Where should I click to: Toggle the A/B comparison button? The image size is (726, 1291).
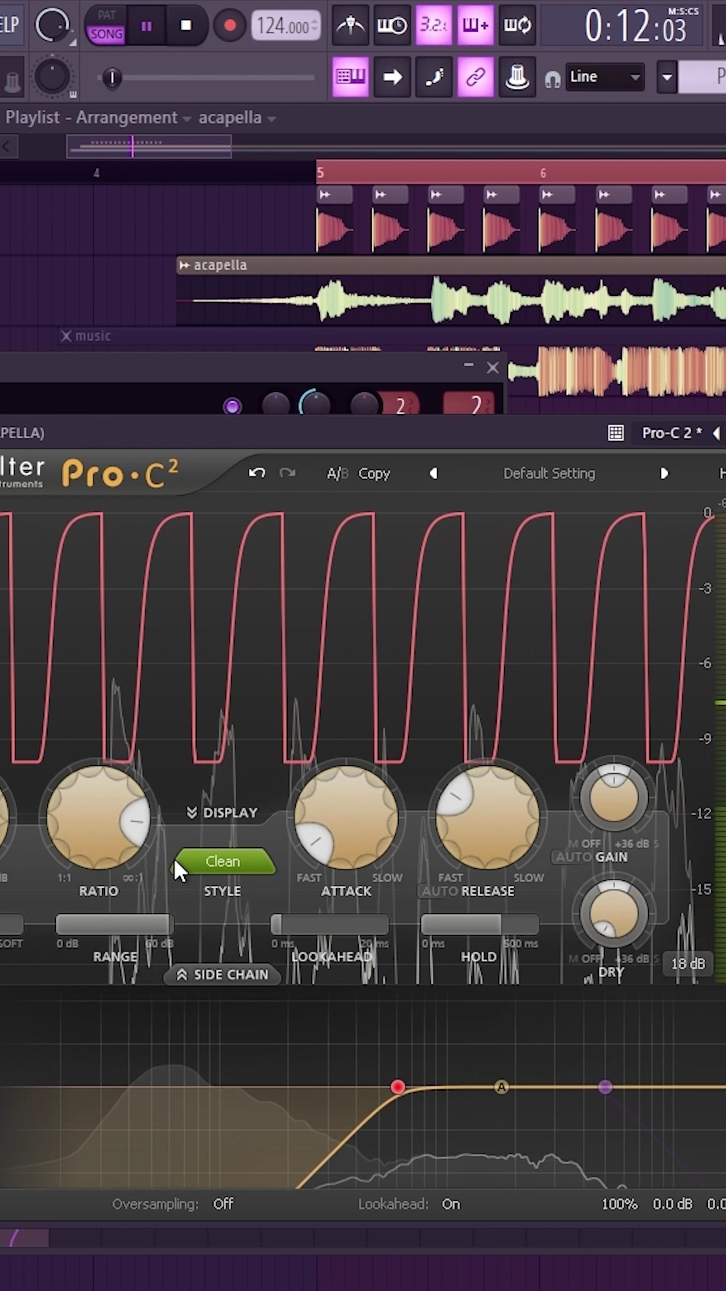click(x=337, y=473)
